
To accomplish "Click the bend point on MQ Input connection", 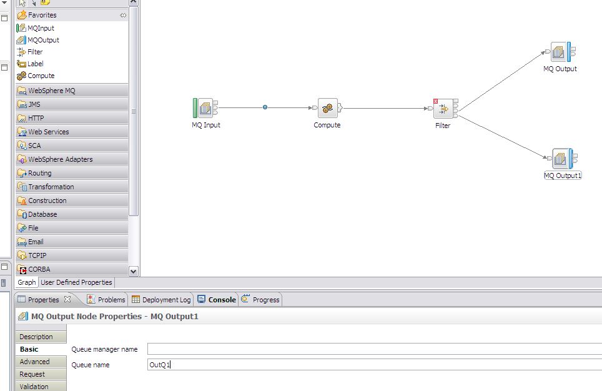I will [x=265, y=107].
